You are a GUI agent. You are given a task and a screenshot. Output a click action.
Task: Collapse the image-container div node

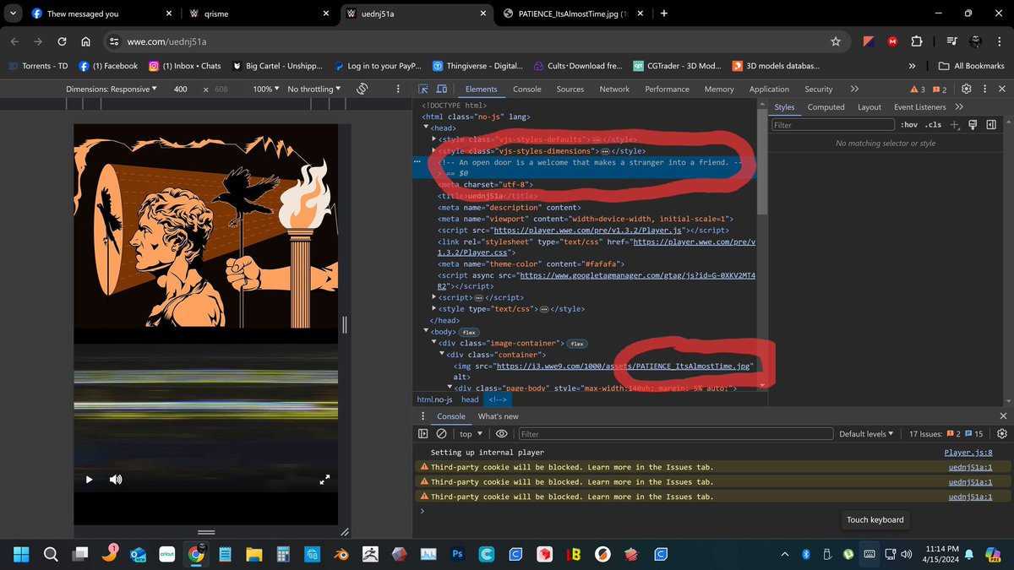pos(434,344)
